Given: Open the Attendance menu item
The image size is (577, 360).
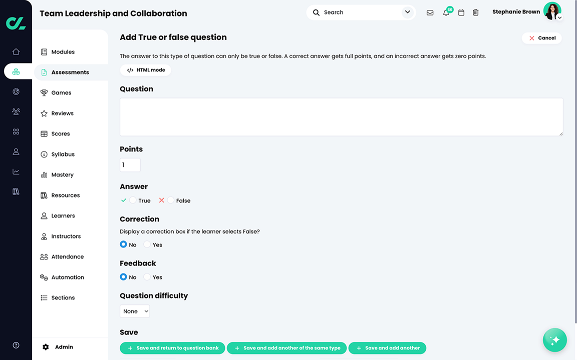Looking at the screenshot, I should pos(67,257).
